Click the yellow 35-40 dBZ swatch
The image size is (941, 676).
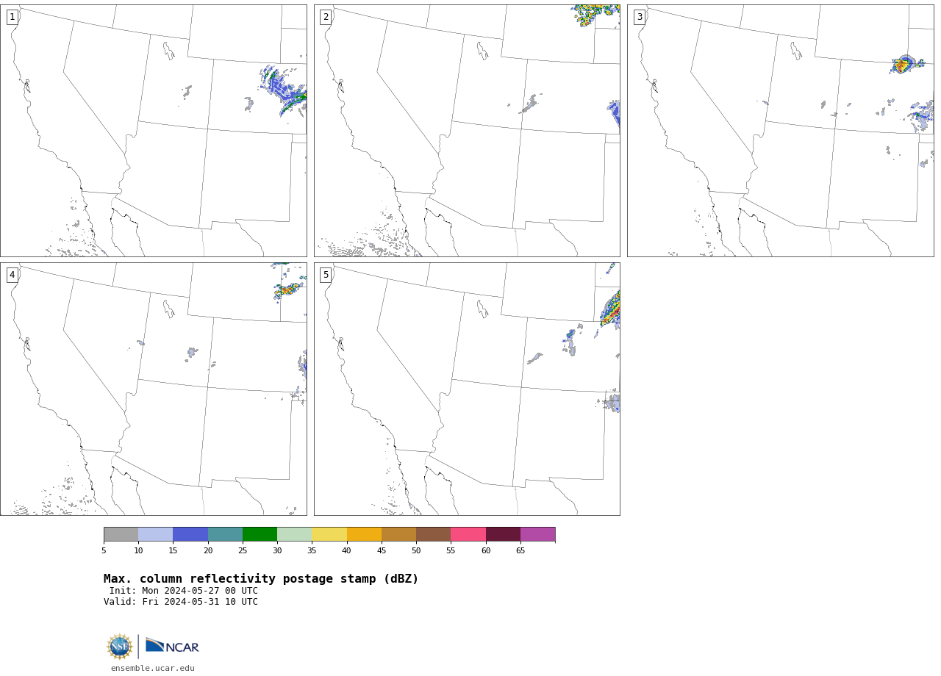329,534
